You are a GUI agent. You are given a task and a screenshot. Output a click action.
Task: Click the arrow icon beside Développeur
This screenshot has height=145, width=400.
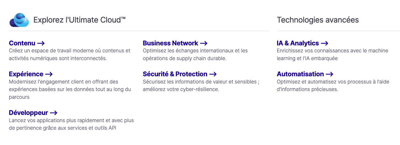54,113
